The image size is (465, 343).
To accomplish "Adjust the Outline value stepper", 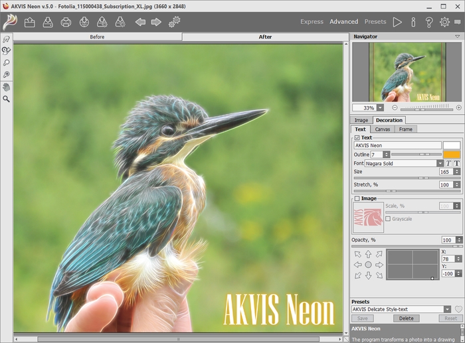I will click(x=386, y=155).
